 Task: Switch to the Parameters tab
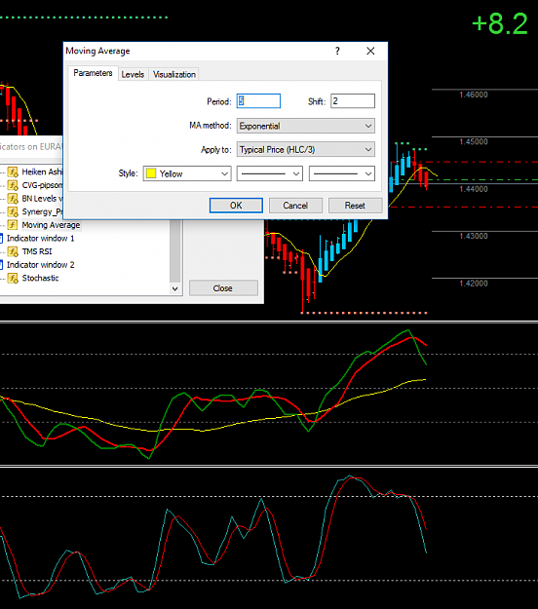pos(93,73)
